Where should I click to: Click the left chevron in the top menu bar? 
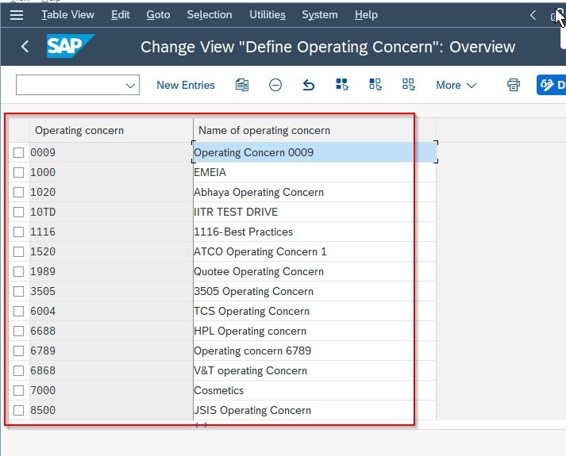tap(533, 15)
